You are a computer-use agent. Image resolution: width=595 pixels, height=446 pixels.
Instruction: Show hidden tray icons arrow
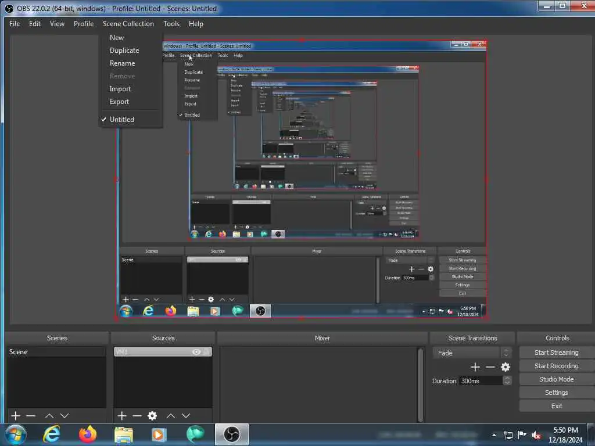pos(494,435)
